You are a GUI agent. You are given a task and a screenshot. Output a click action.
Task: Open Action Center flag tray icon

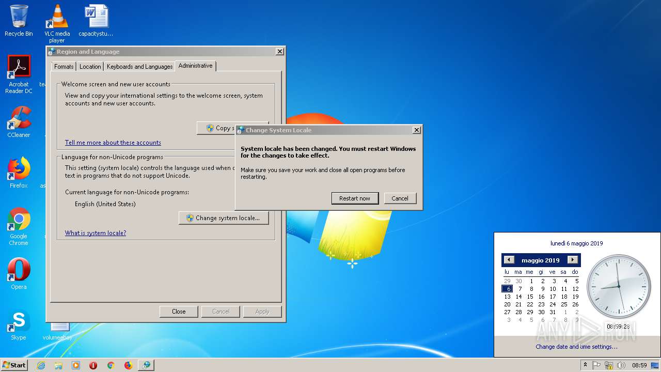point(597,365)
